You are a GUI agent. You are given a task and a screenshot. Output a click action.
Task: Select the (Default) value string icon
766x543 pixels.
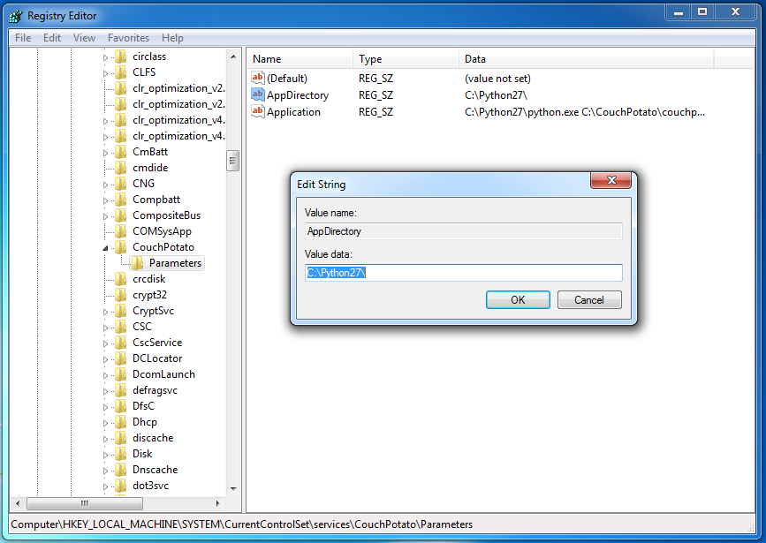pos(257,78)
